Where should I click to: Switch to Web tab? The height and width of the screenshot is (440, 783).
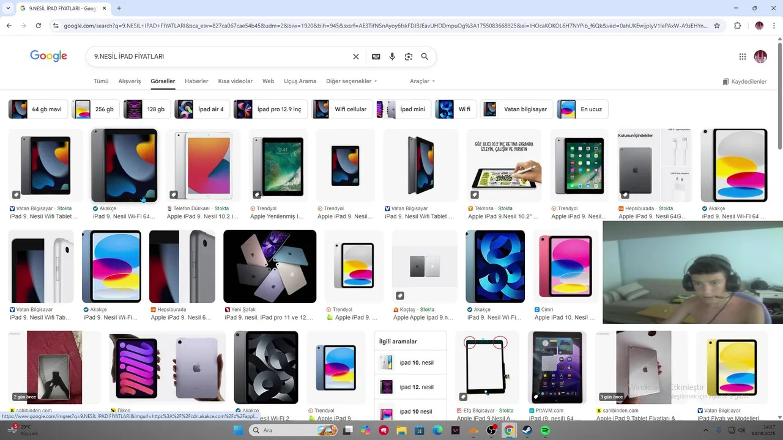click(x=268, y=81)
